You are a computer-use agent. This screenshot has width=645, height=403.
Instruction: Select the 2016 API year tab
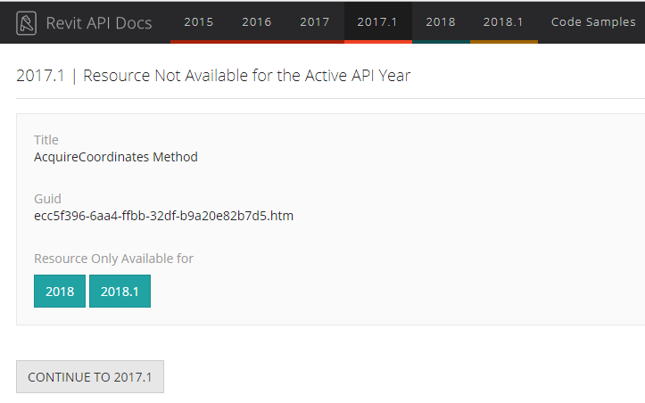tap(257, 22)
